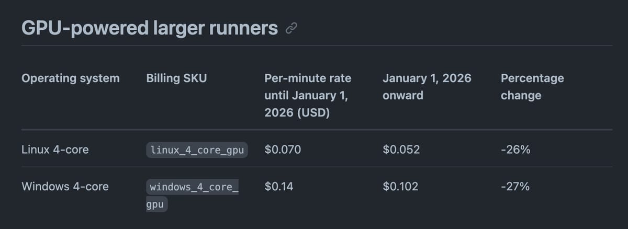Click the "Linux 4-core" row label
This screenshot has height=229, width=628.
(x=55, y=150)
